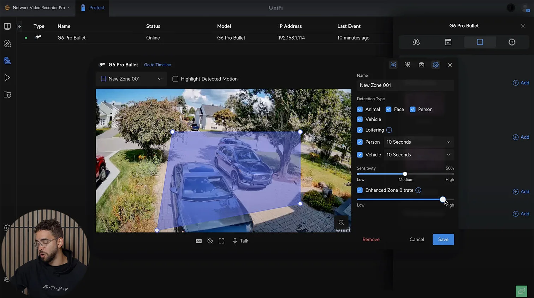Image resolution: width=534 pixels, height=298 pixels.
Task: Switch to the Protect application tab
Action: pos(93,8)
